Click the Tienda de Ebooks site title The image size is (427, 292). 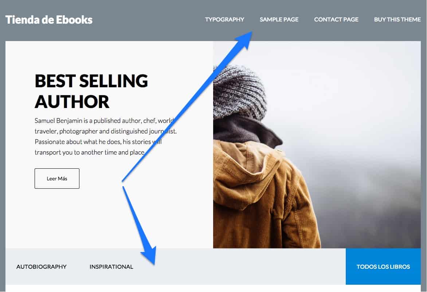coord(49,20)
